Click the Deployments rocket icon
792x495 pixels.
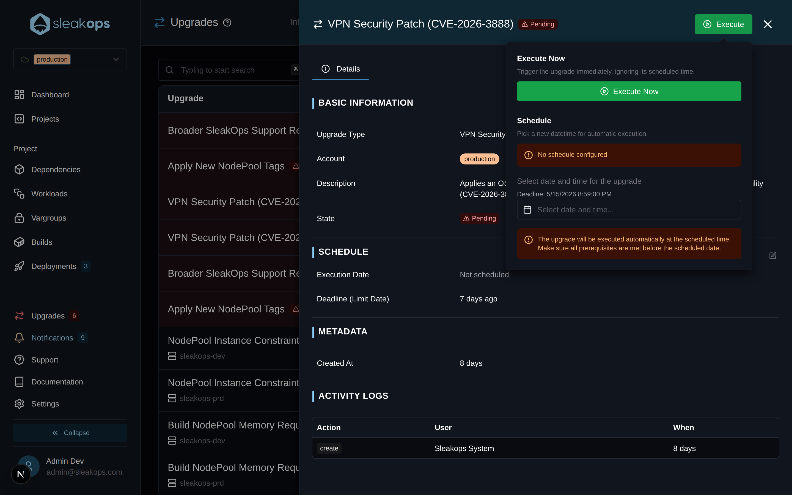click(x=19, y=266)
